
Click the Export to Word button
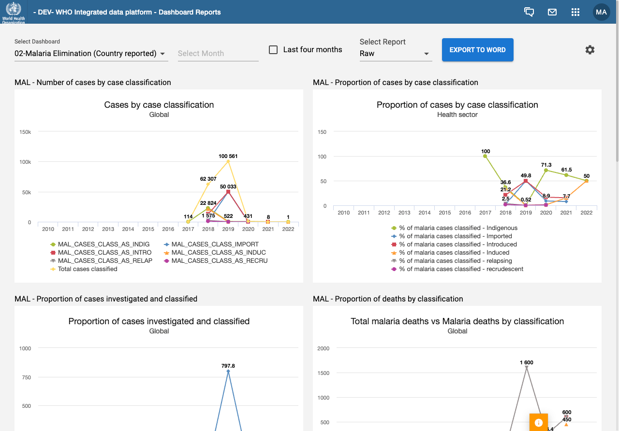[x=477, y=50]
